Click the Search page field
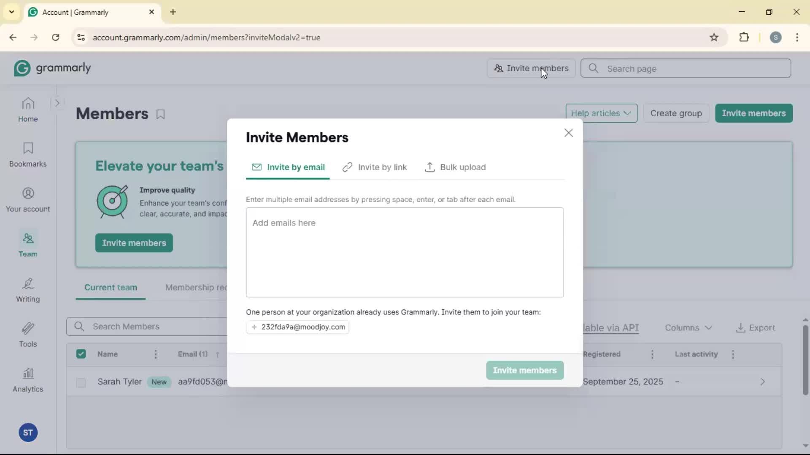The width and height of the screenshot is (810, 455). click(x=686, y=68)
